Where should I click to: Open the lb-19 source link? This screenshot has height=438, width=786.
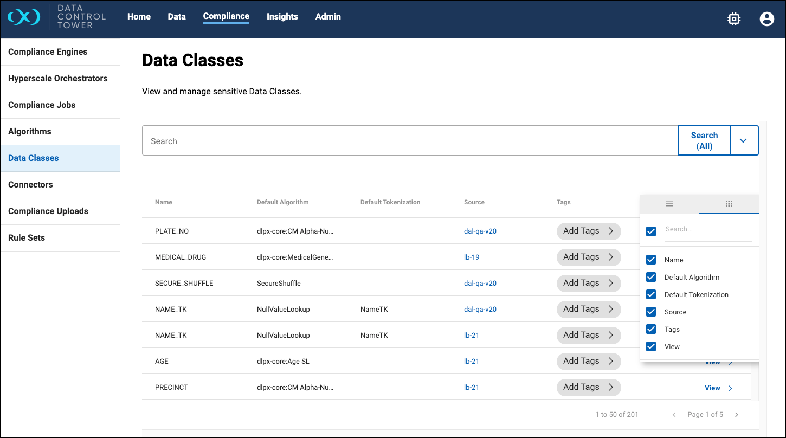coord(472,257)
